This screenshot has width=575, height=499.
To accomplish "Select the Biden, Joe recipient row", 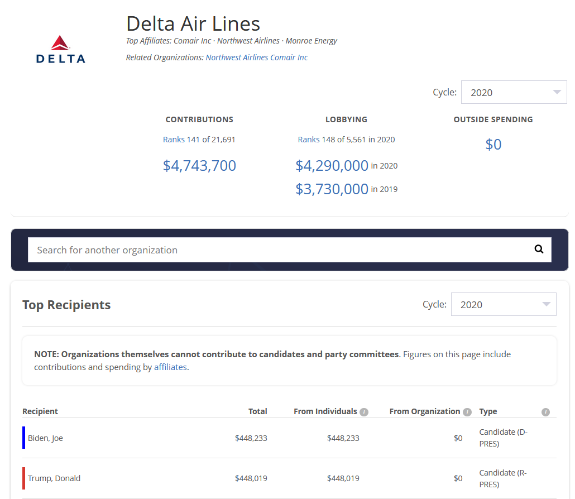I will coord(289,438).
